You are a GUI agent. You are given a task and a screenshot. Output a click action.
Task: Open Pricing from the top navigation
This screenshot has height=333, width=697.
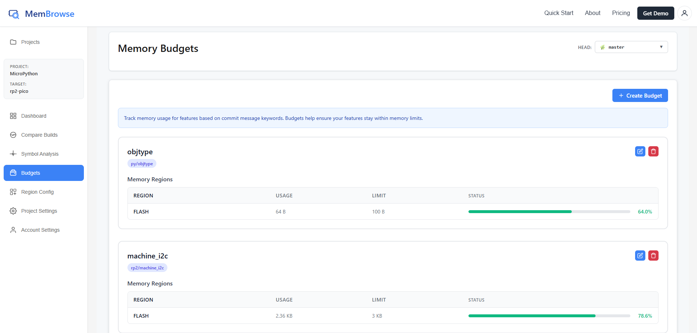pyautogui.click(x=621, y=13)
